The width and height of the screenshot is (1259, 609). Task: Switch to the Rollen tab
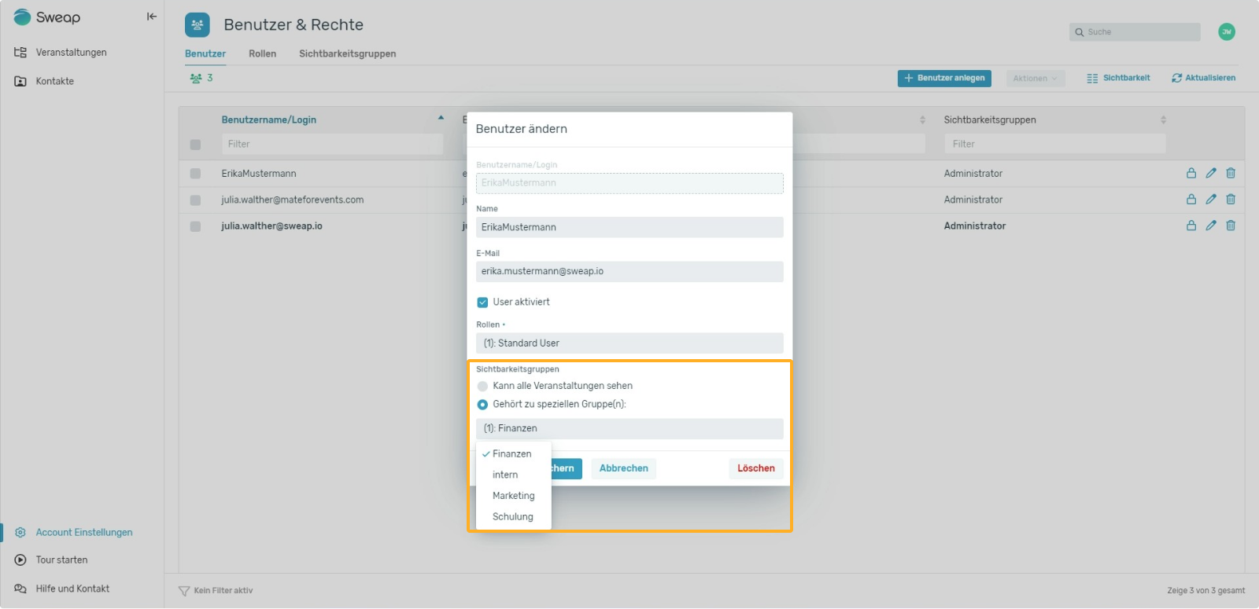coord(262,53)
